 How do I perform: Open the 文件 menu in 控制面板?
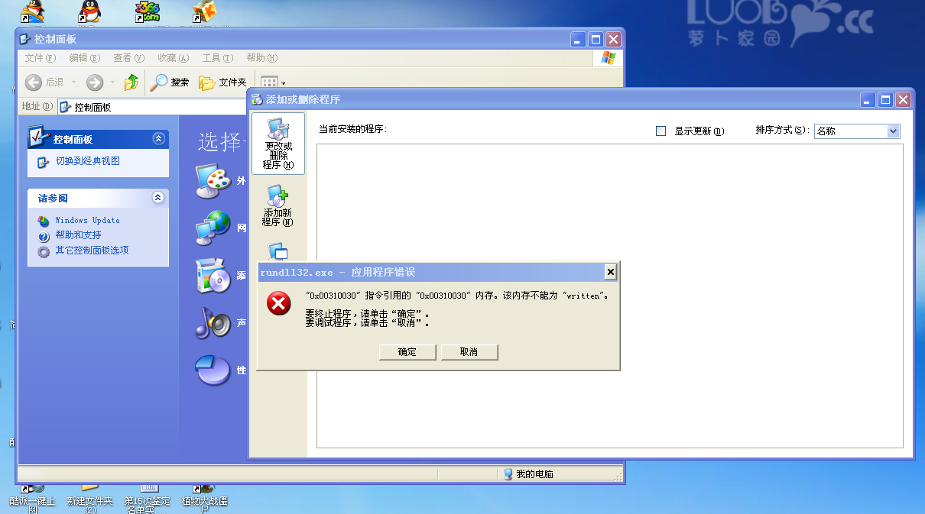[x=41, y=58]
